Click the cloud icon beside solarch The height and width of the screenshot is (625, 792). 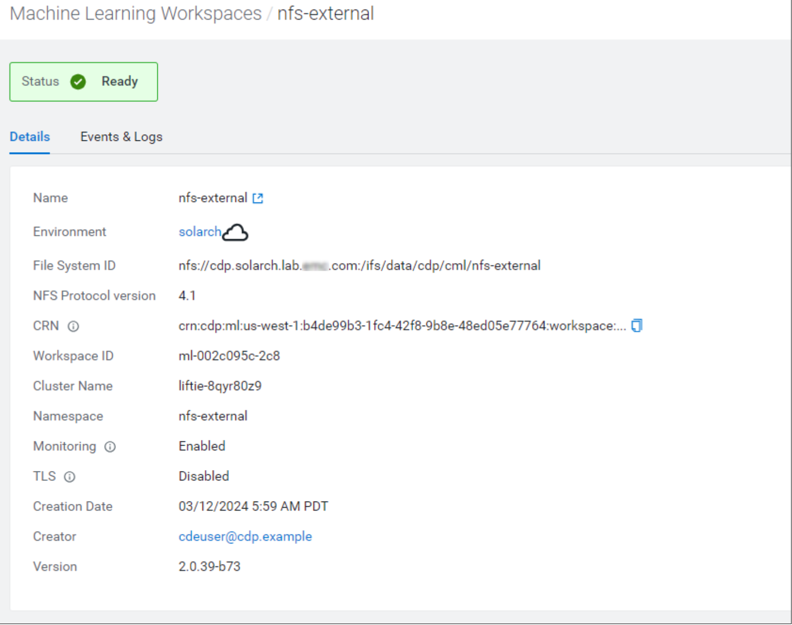(x=235, y=232)
